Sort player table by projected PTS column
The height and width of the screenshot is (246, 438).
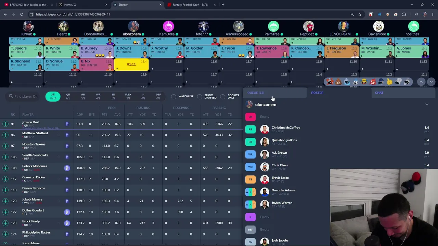pyautogui.click(x=104, y=115)
